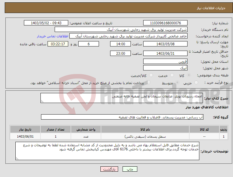Click the نام کالا column header
This screenshot has width=233, height=177.
[145, 129]
